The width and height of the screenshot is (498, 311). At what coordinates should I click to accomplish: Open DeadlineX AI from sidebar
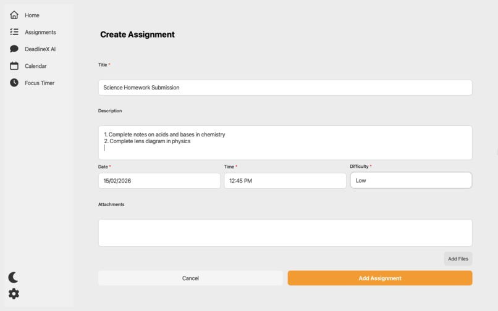pyautogui.click(x=40, y=49)
